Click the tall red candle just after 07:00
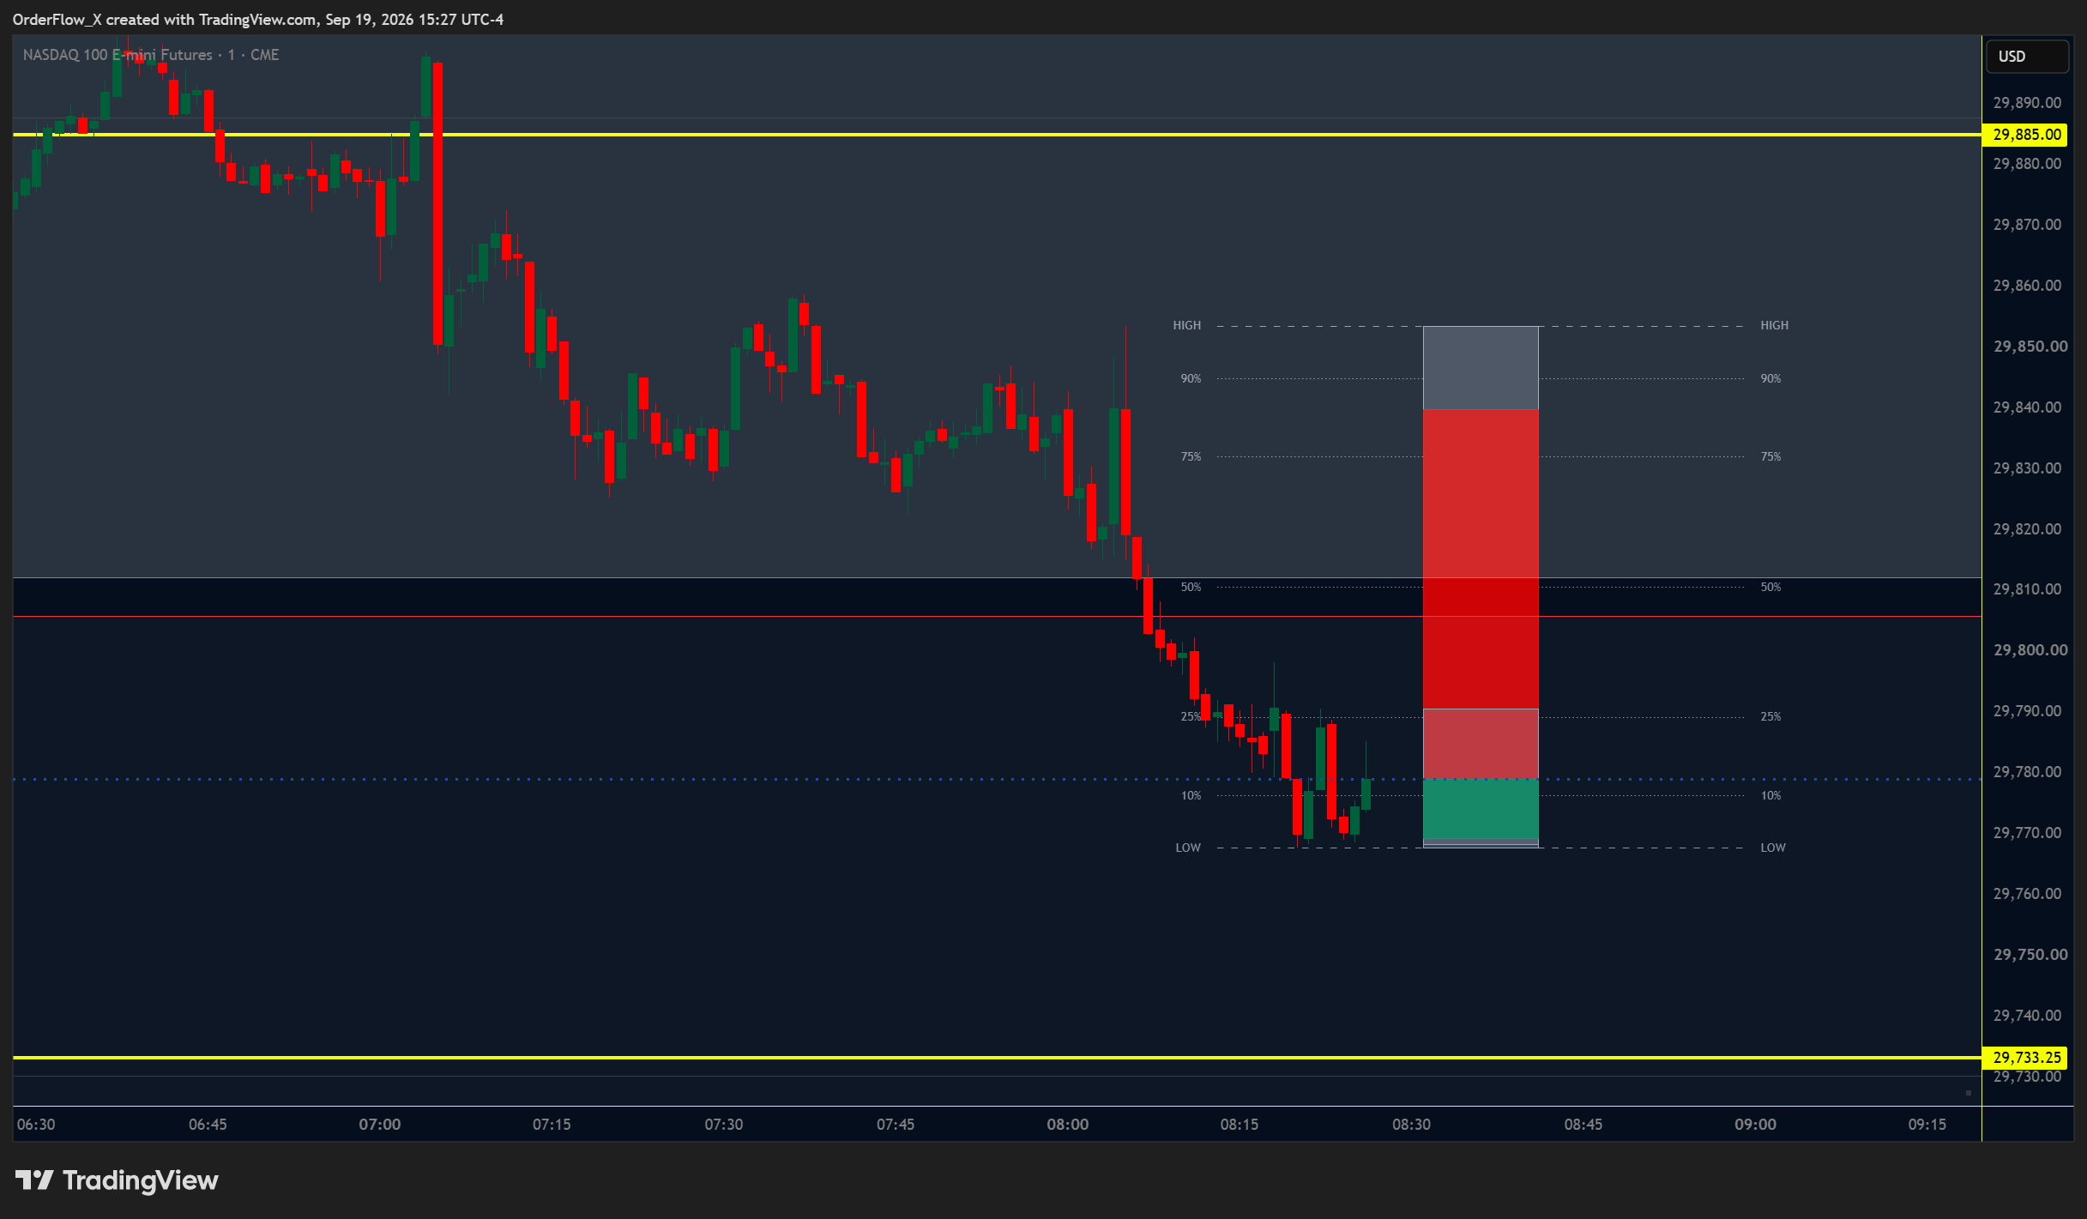Image resolution: width=2087 pixels, height=1219 pixels. tap(437, 204)
